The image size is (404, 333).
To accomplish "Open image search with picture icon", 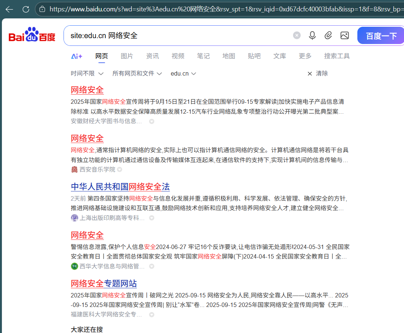I will [x=345, y=35].
